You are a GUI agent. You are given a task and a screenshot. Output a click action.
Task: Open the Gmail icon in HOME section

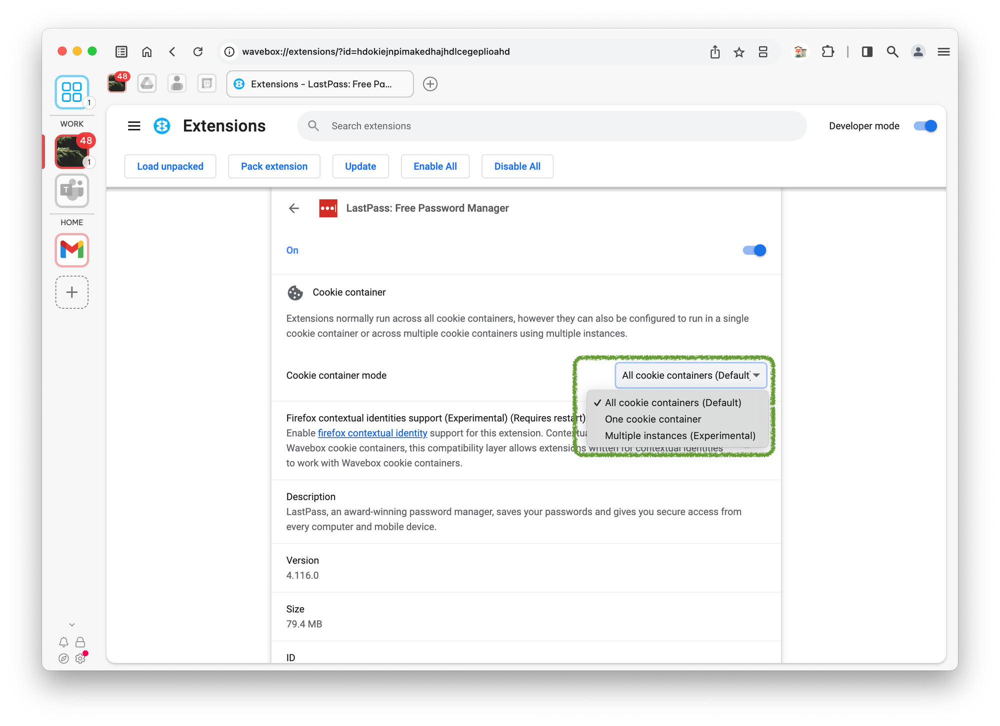click(x=72, y=250)
